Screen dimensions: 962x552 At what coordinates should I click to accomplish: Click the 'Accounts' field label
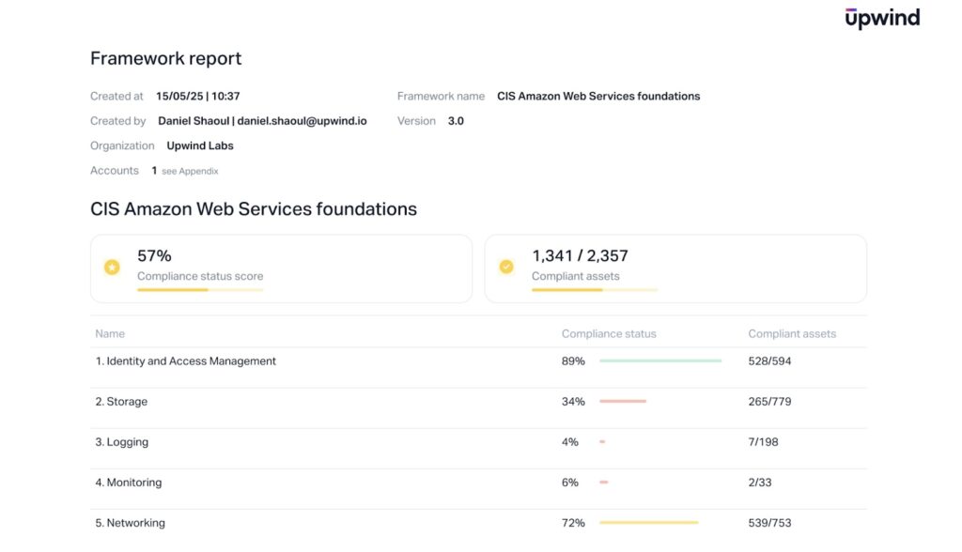point(114,171)
